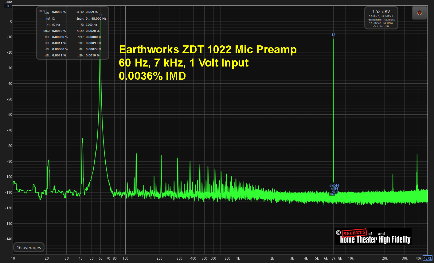
Task: Click the Span 0 .. 48,000 Hz value
Action: point(96,18)
